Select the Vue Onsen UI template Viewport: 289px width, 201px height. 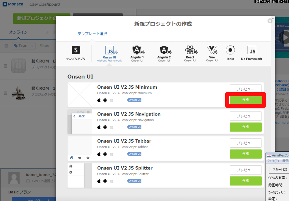tap(212, 53)
